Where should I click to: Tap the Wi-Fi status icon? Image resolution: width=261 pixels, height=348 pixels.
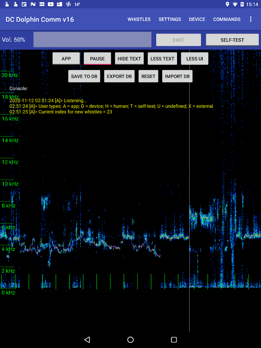[235, 4]
